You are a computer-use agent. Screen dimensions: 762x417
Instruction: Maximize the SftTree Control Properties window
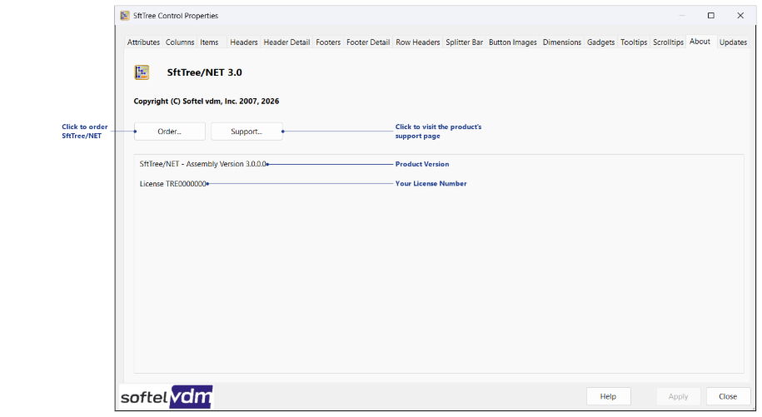click(711, 16)
